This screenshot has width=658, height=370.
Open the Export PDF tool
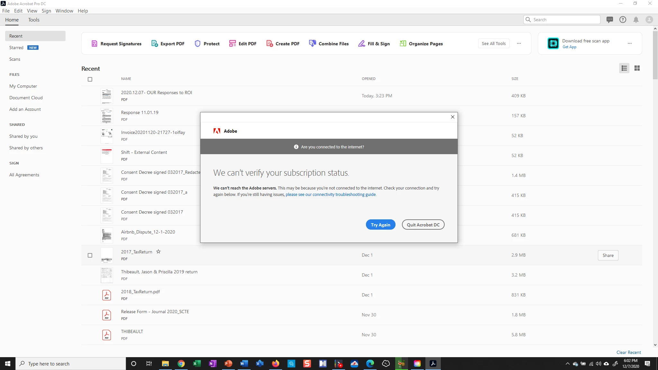tap(168, 44)
